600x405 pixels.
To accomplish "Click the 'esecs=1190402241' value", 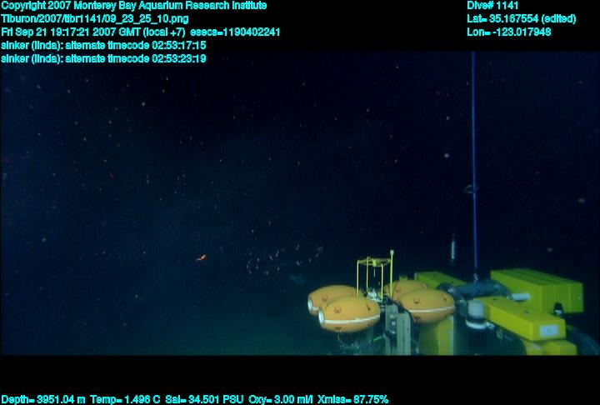I will (235, 32).
